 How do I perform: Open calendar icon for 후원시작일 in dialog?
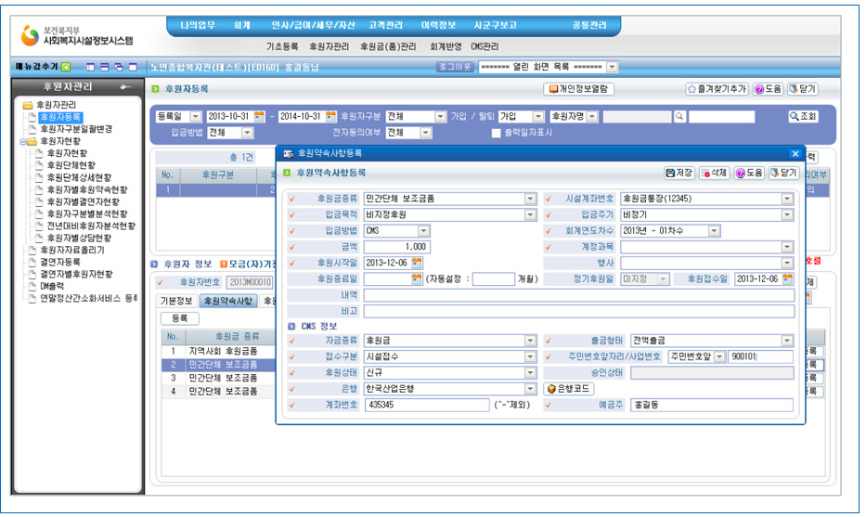[x=417, y=263]
